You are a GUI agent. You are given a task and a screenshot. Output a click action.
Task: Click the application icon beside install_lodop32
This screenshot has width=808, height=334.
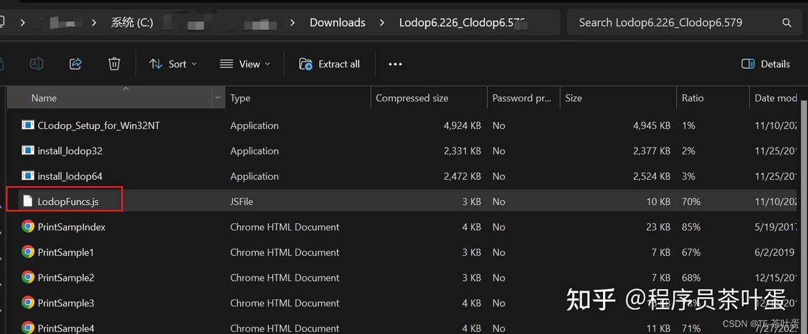tap(28, 151)
